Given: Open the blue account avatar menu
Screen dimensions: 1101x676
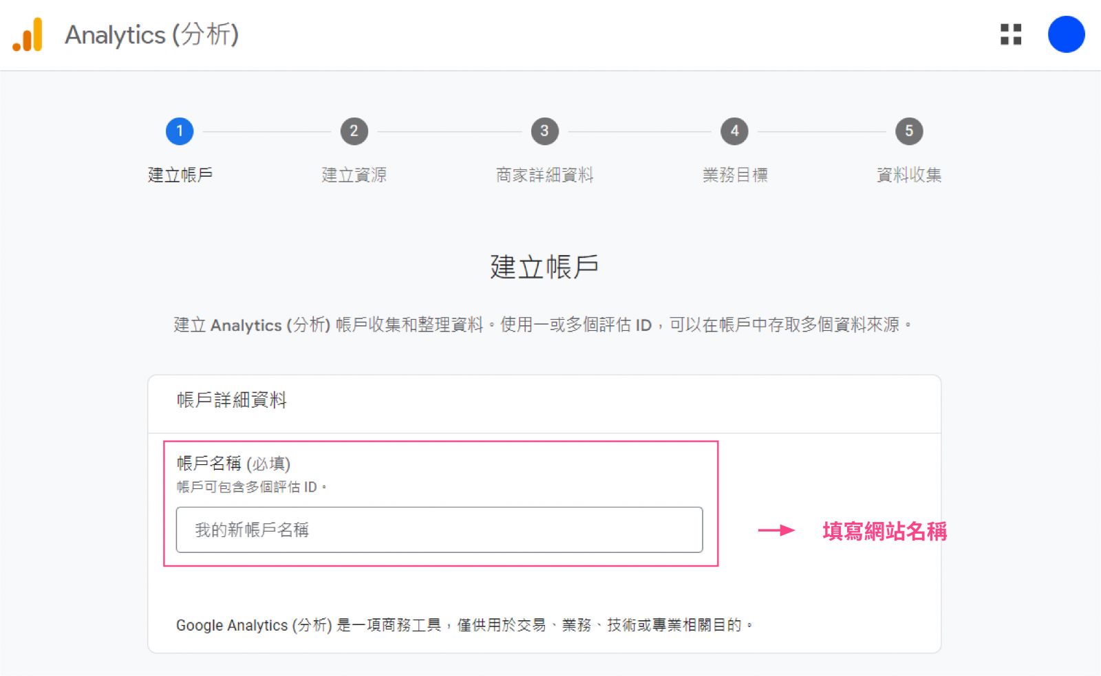Looking at the screenshot, I should pyautogui.click(x=1066, y=34).
